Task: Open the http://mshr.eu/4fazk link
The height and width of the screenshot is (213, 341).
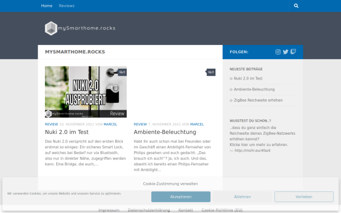Action: pyautogui.click(x=252, y=151)
